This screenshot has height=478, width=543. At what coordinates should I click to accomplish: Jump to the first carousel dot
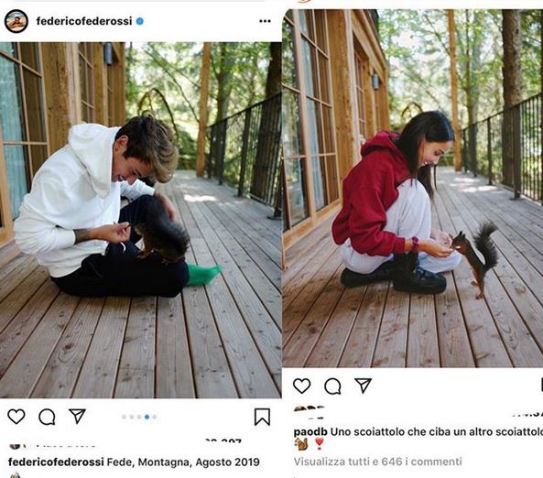(x=124, y=417)
